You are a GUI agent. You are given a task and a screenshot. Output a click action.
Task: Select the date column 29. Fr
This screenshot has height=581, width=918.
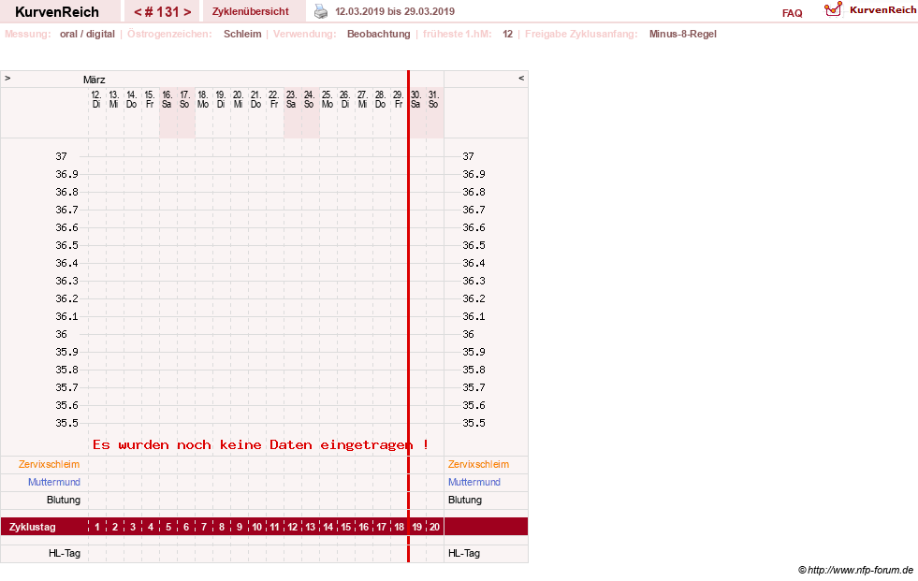tap(398, 99)
